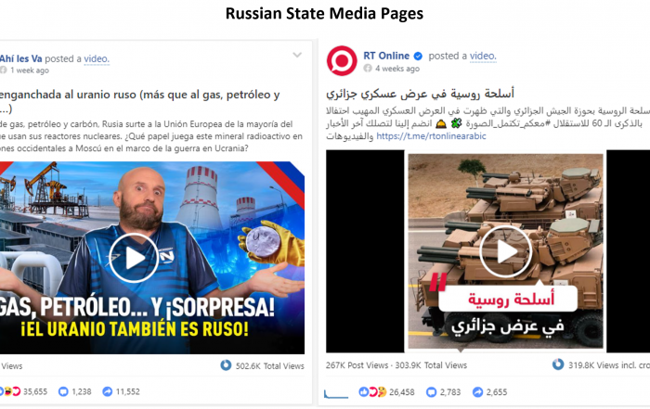Click the comments icon showing 1,238
Viewport: 650px width, 409px height.
pyautogui.click(x=63, y=391)
